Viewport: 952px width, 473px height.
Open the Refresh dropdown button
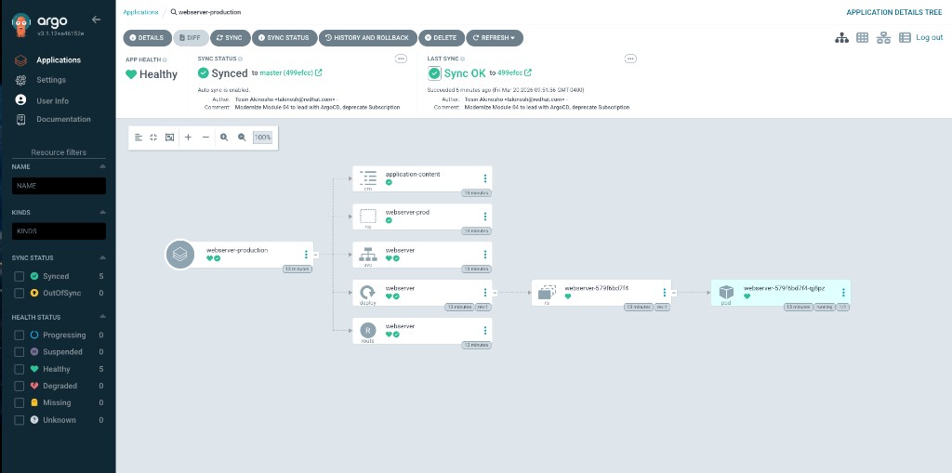[x=494, y=38]
